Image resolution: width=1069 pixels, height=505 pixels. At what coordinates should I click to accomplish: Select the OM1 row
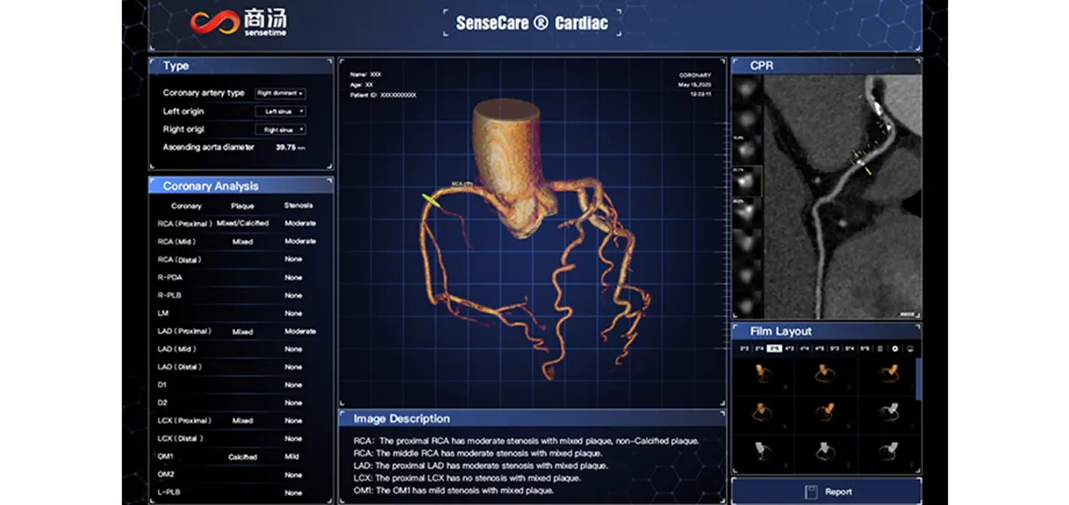(241, 457)
